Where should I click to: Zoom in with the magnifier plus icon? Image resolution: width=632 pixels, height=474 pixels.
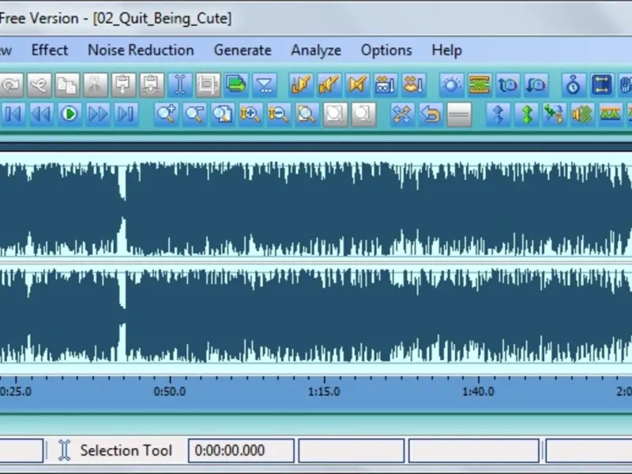[x=167, y=115]
